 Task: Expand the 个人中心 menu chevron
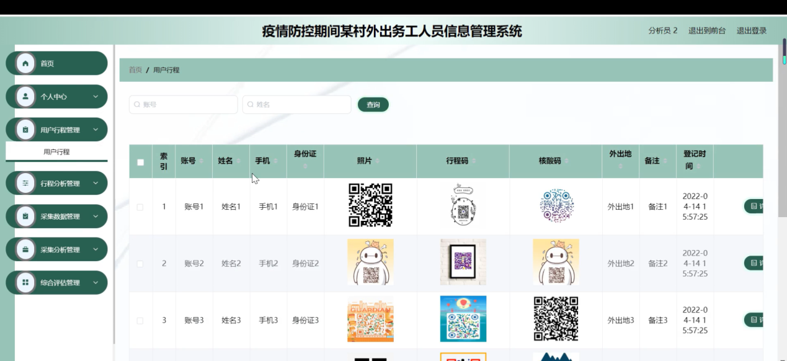[96, 97]
